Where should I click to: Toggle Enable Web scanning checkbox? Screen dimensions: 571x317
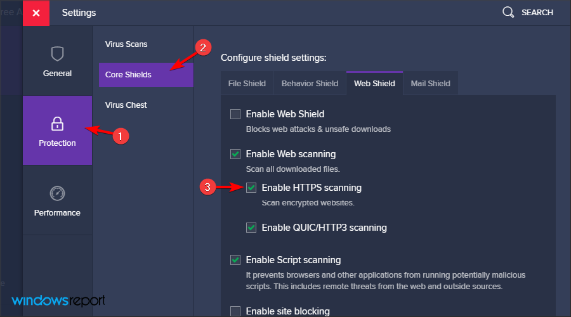(235, 154)
